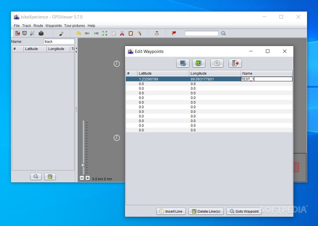Open the Route menu
318x226 pixels.
coord(38,25)
